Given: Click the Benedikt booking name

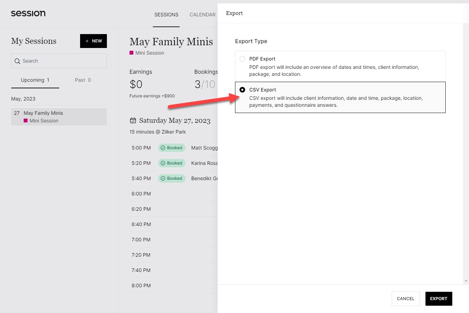Looking at the screenshot, I should tap(204, 178).
